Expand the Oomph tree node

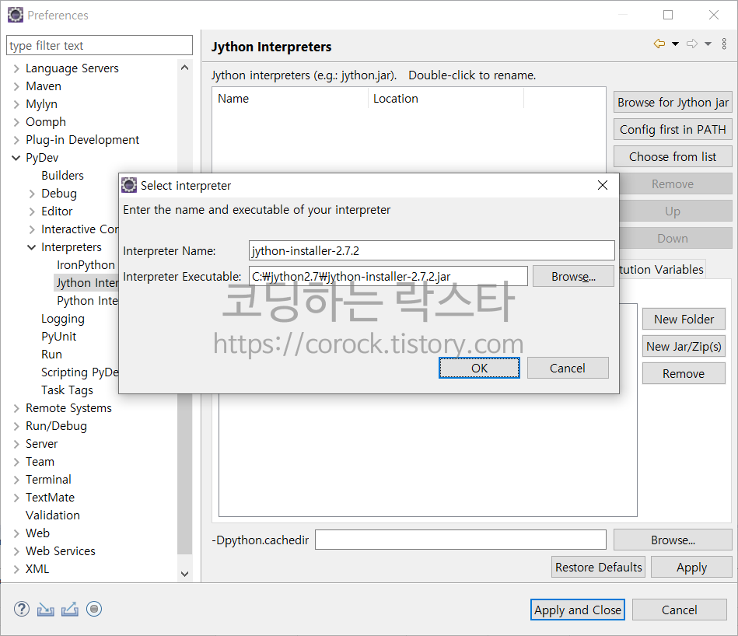16,122
